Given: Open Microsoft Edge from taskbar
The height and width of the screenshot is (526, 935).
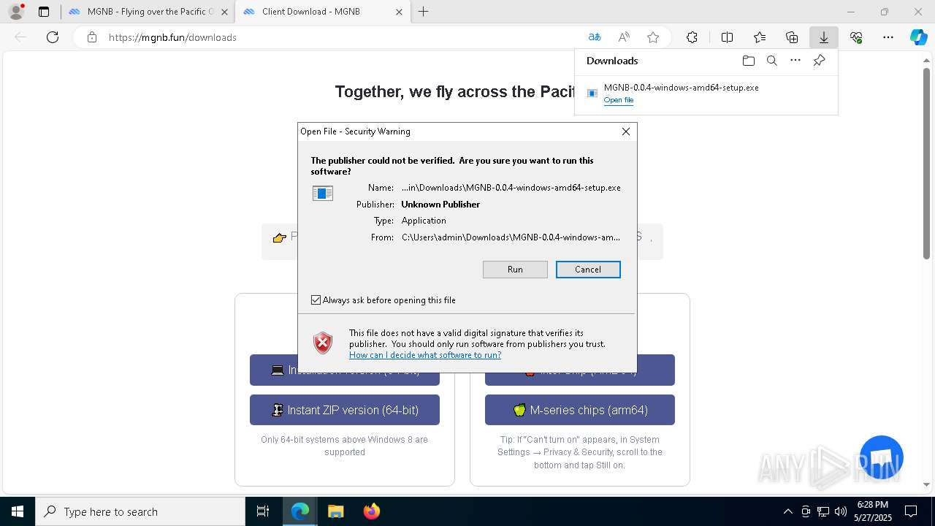Looking at the screenshot, I should click(x=300, y=511).
